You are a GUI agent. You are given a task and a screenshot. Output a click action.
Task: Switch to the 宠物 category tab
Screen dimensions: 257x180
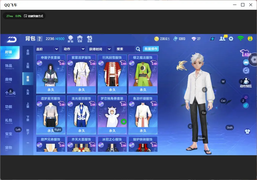pyautogui.click(x=9, y=148)
